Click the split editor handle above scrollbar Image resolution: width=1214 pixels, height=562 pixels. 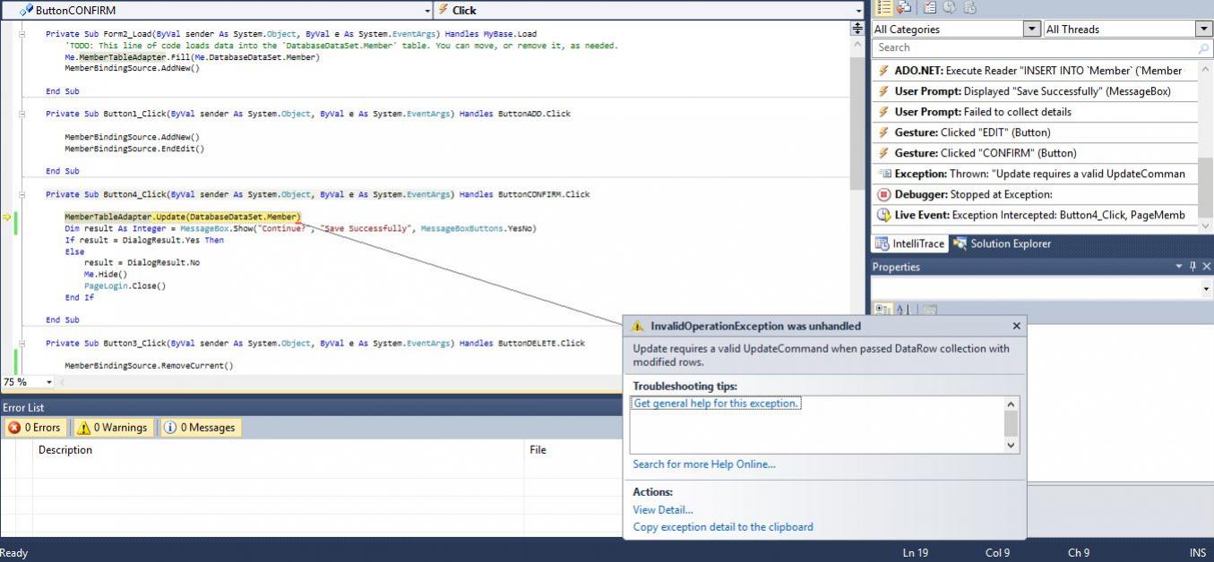[x=857, y=29]
